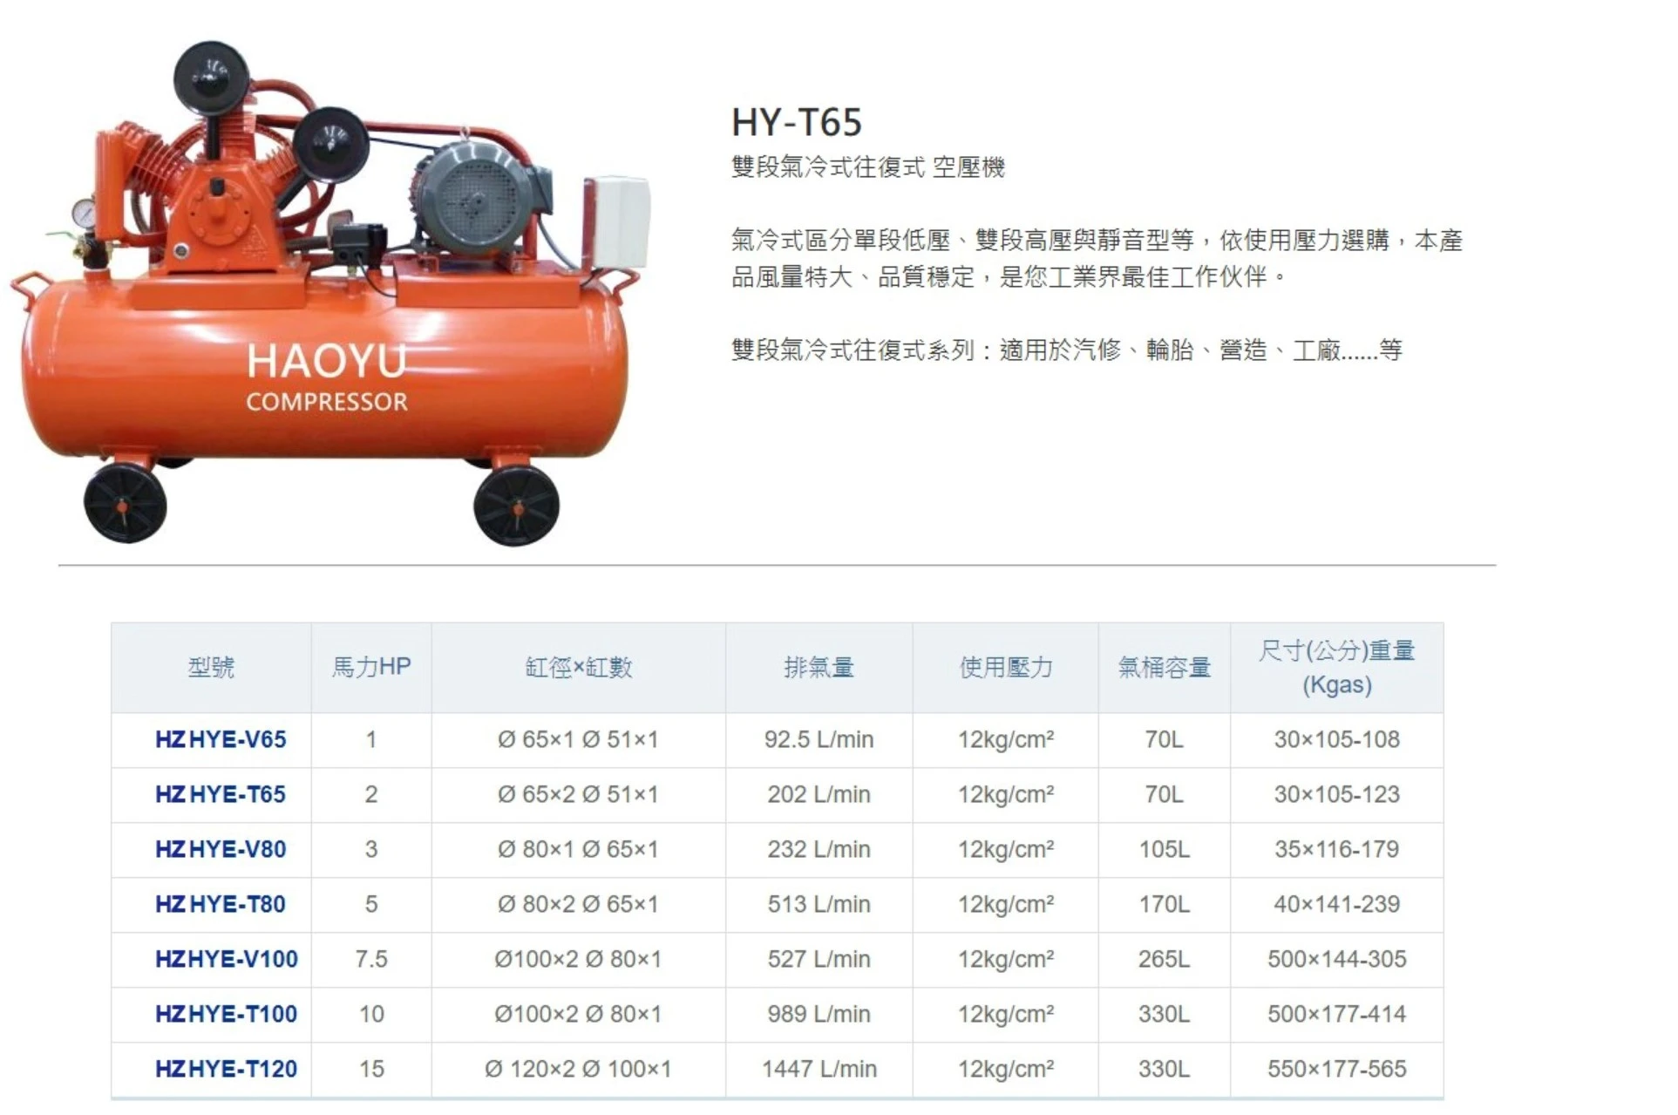1678x1115 pixels.
Task: Select model HZHYE-V100 in the table
Action: (x=227, y=960)
